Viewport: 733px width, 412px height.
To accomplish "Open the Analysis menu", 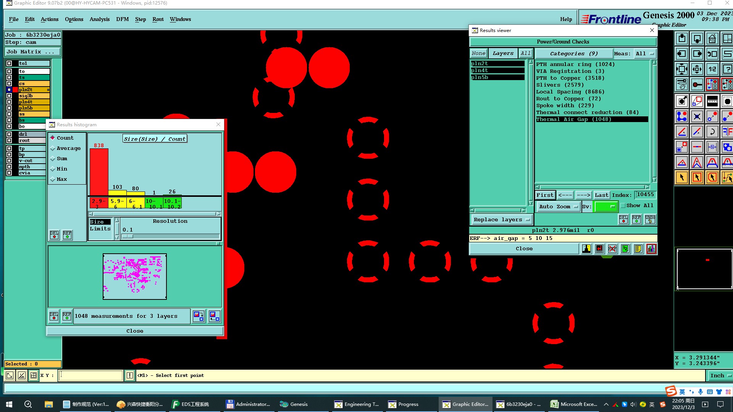I will pyautogui.click(x=99, y=19).
